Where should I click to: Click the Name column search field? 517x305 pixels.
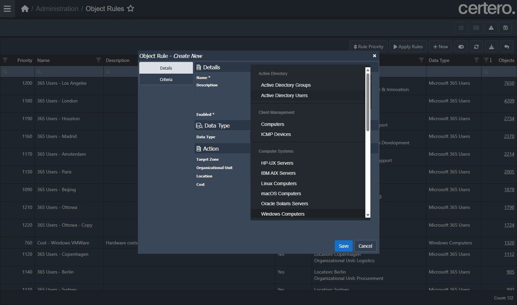tap(69, 72)
